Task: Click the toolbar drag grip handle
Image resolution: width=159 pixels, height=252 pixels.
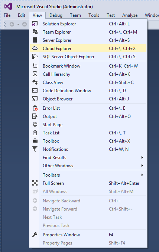Action: 5,24
